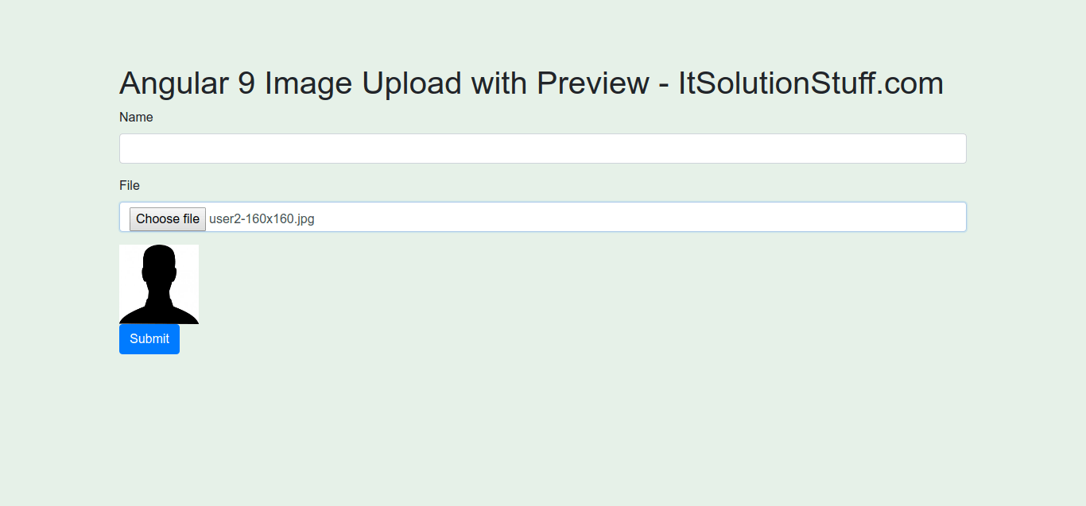Click the File field label
Screen dimensions: 1086x506
click(x=130, y=186)
